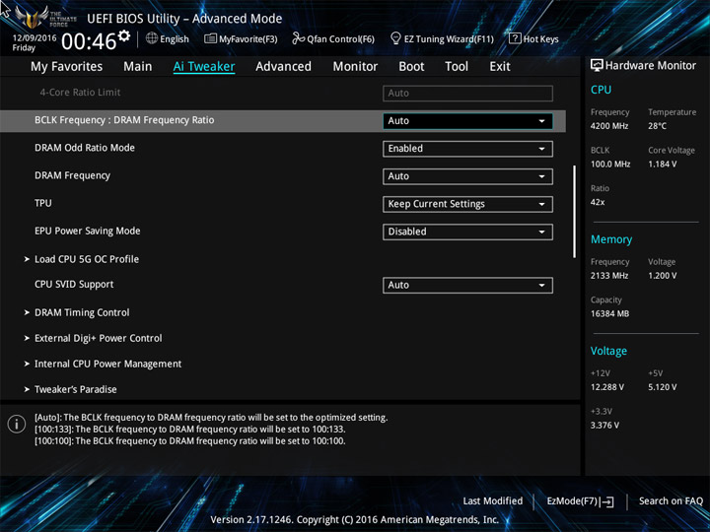Open BCLK Frequency : DRAM Frequency Ratio dropdown
710x532 pixels.
tap(467, 121)
